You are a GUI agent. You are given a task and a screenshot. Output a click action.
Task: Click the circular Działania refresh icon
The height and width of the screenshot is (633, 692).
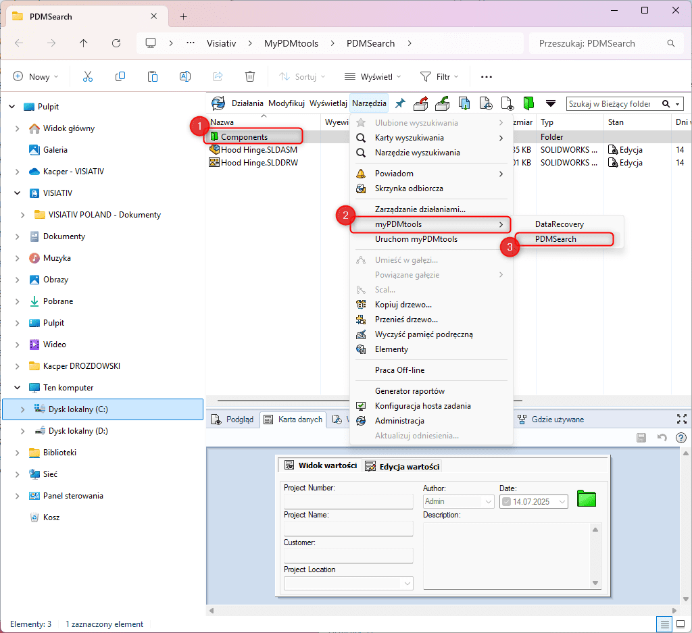(x=218, y=103)
